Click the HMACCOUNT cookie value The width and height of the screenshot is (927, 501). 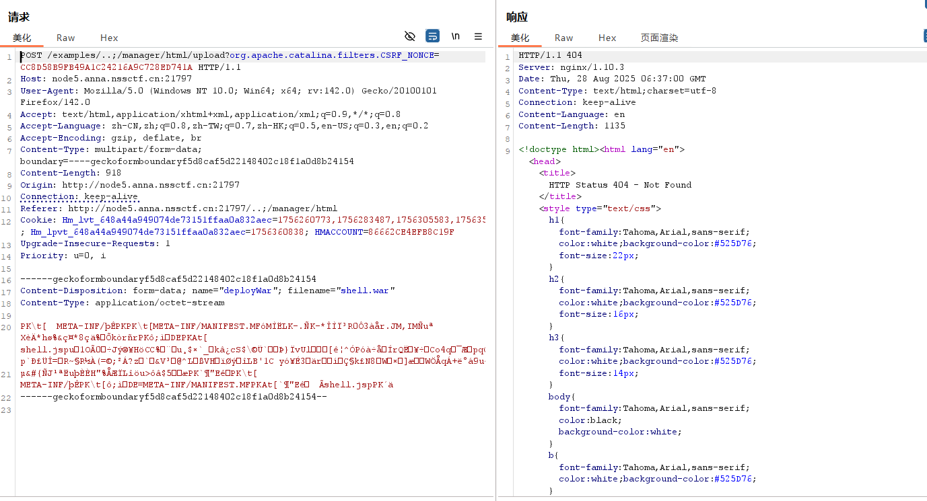(411, 232)
